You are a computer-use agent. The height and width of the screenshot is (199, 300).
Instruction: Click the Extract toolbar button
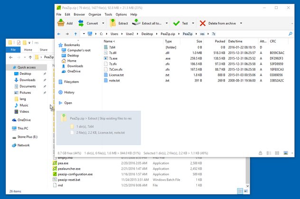(x=119, y=23)
